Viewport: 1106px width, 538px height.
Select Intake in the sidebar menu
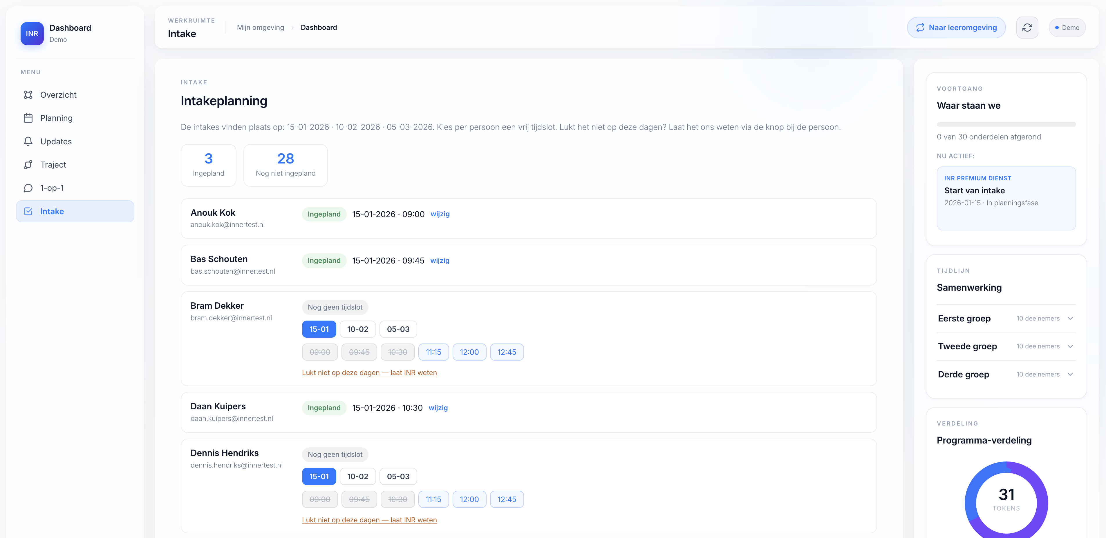(x=75, y=212)
